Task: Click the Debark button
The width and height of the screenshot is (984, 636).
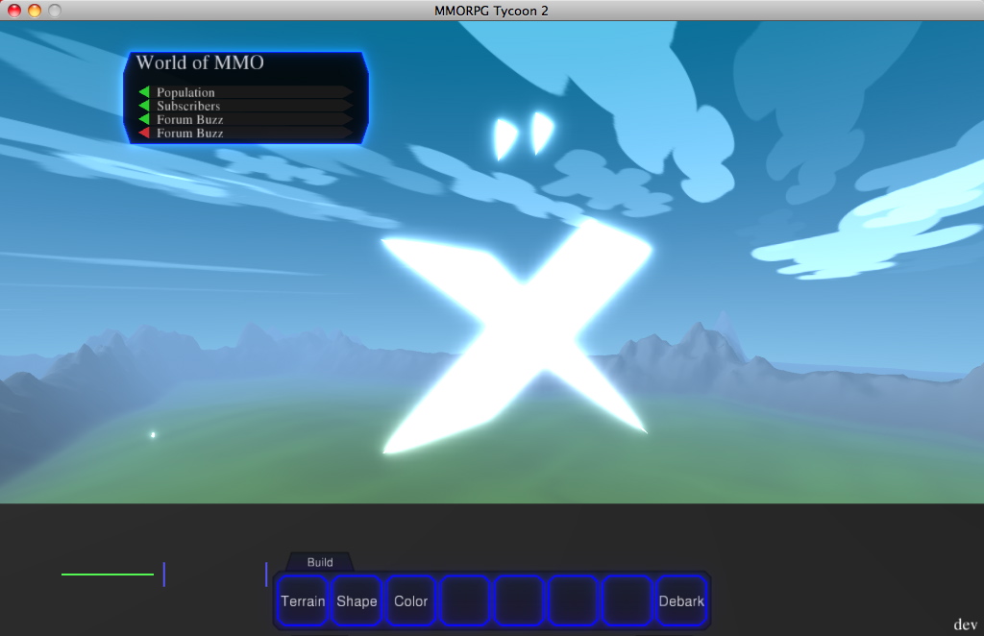Action: pos(681,600)
